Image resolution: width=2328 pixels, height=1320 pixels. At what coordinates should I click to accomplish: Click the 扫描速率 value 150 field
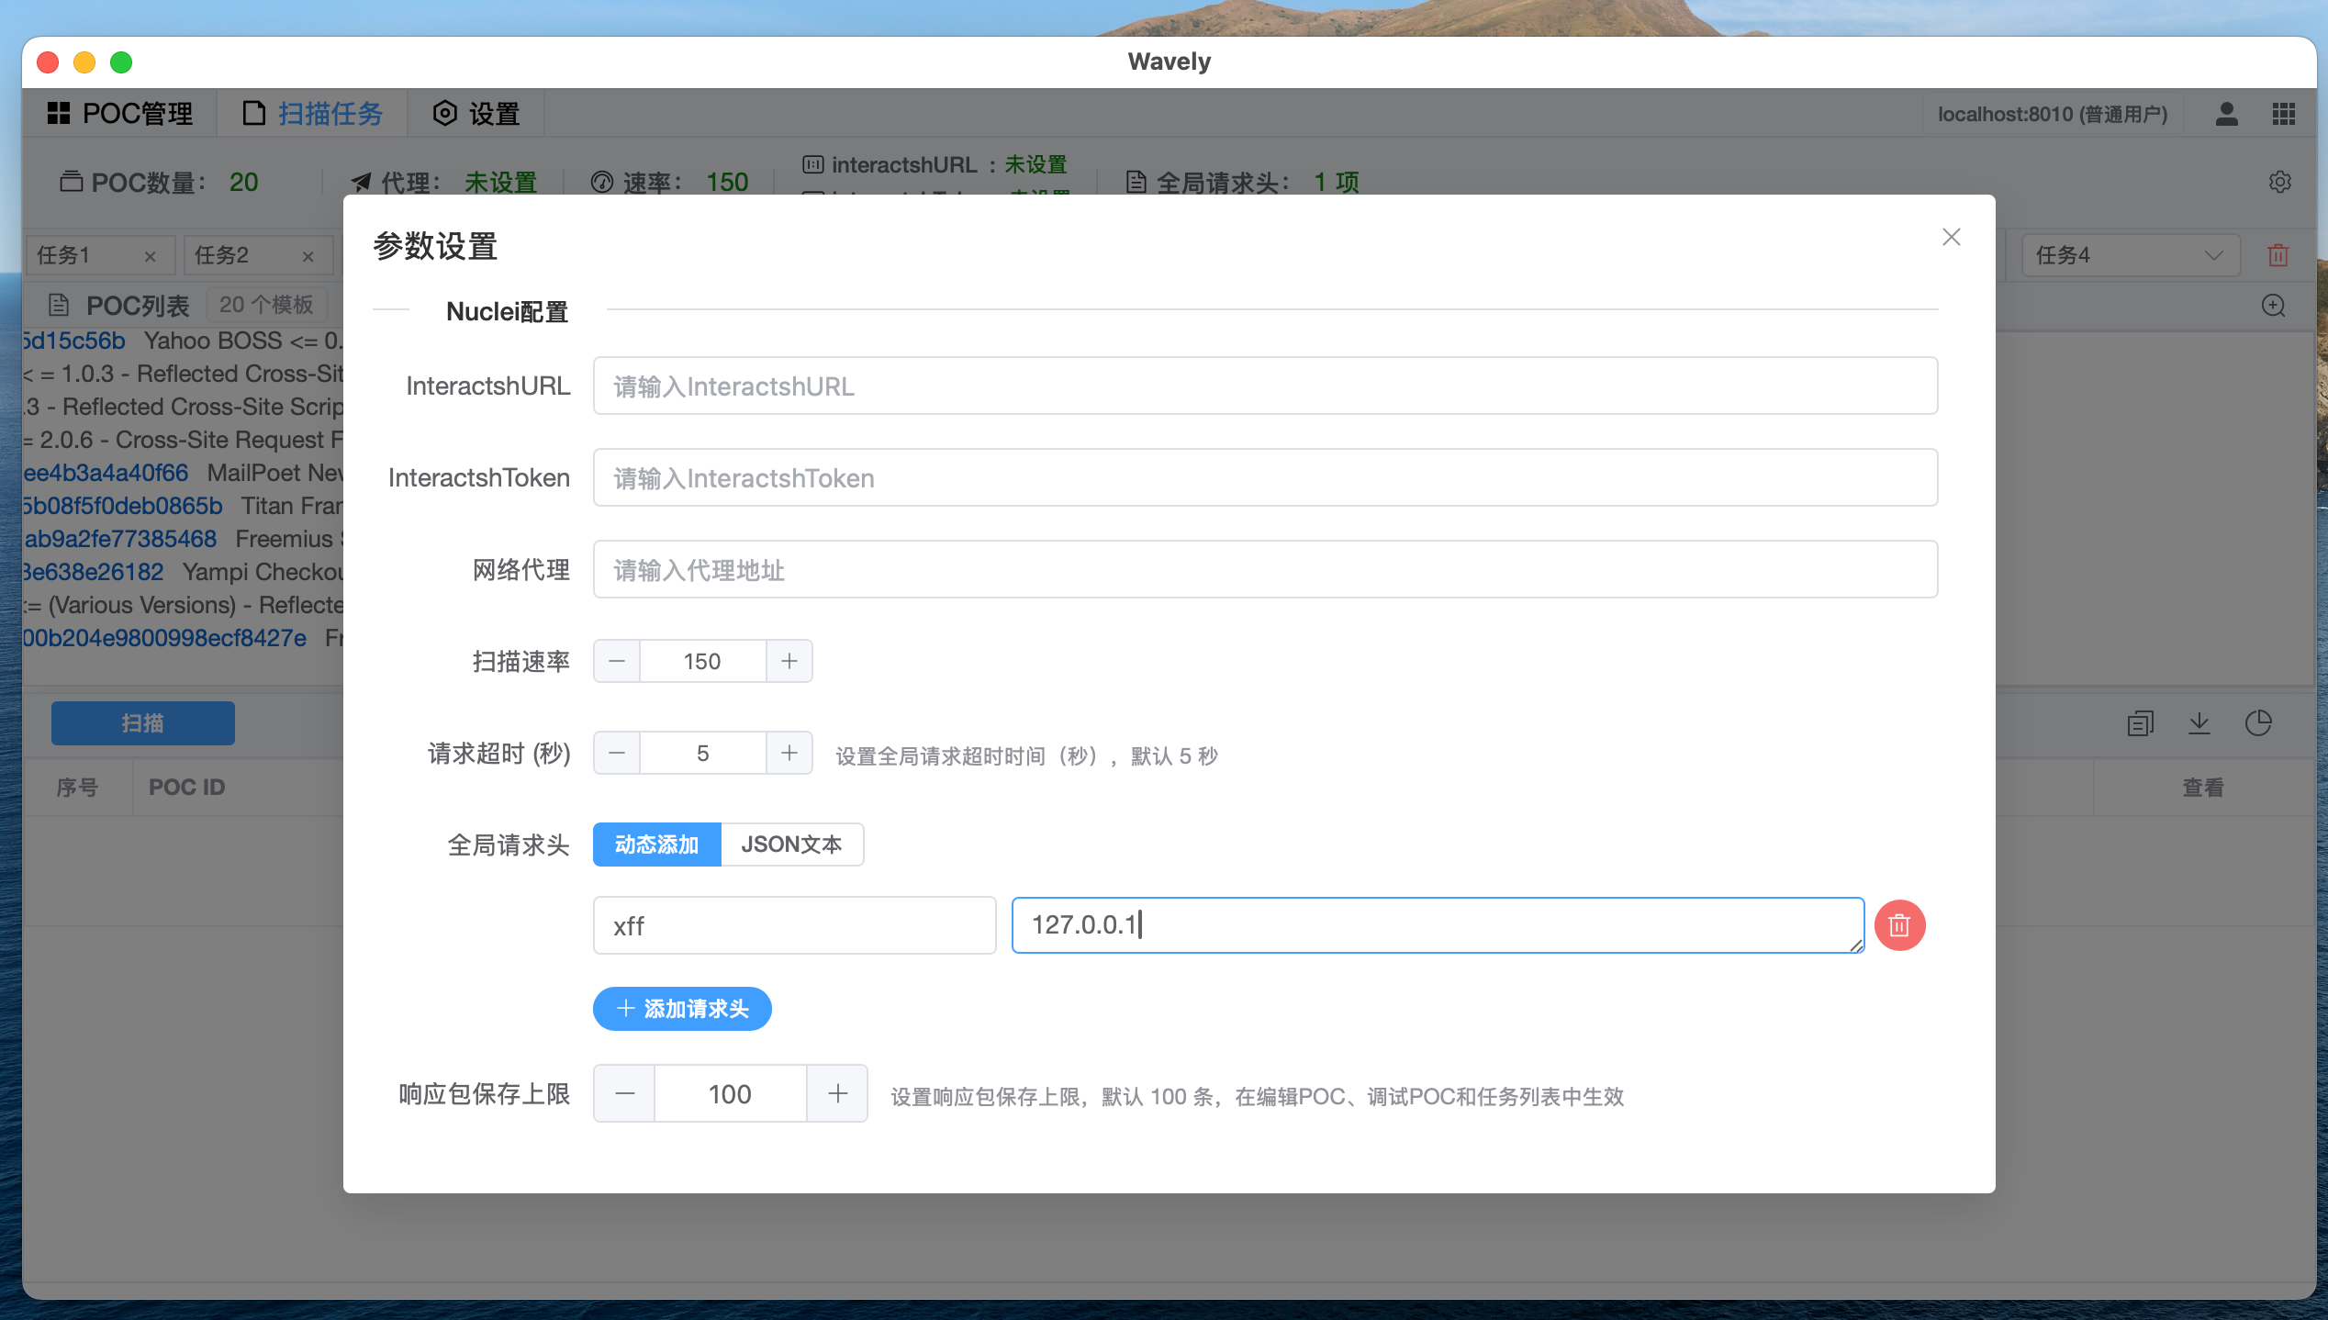click(x=702, y=661)
